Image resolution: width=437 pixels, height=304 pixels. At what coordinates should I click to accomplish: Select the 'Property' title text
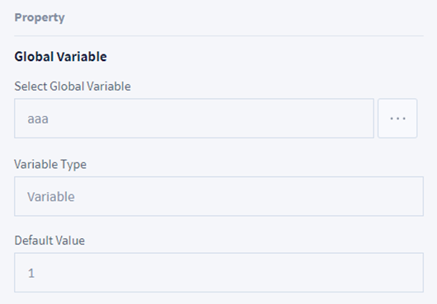coord(40,17)
